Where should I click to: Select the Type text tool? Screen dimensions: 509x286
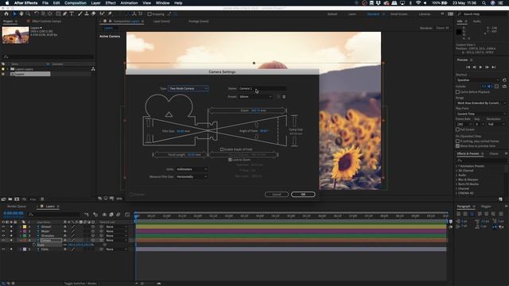point(72,14)
